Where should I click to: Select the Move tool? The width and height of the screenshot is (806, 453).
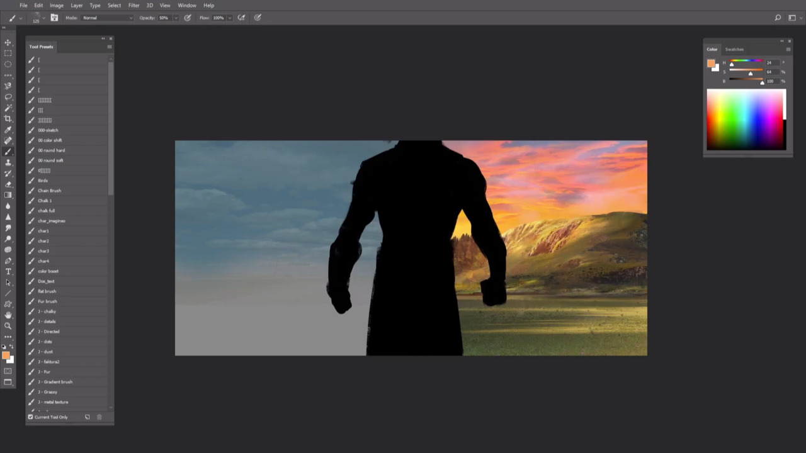point(8,43)
